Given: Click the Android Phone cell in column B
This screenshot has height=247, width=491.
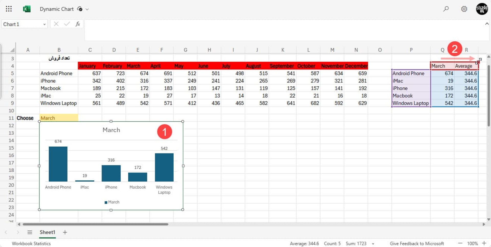Looking at the screenshot, I should pyautogui.click(x=59, y=73).
